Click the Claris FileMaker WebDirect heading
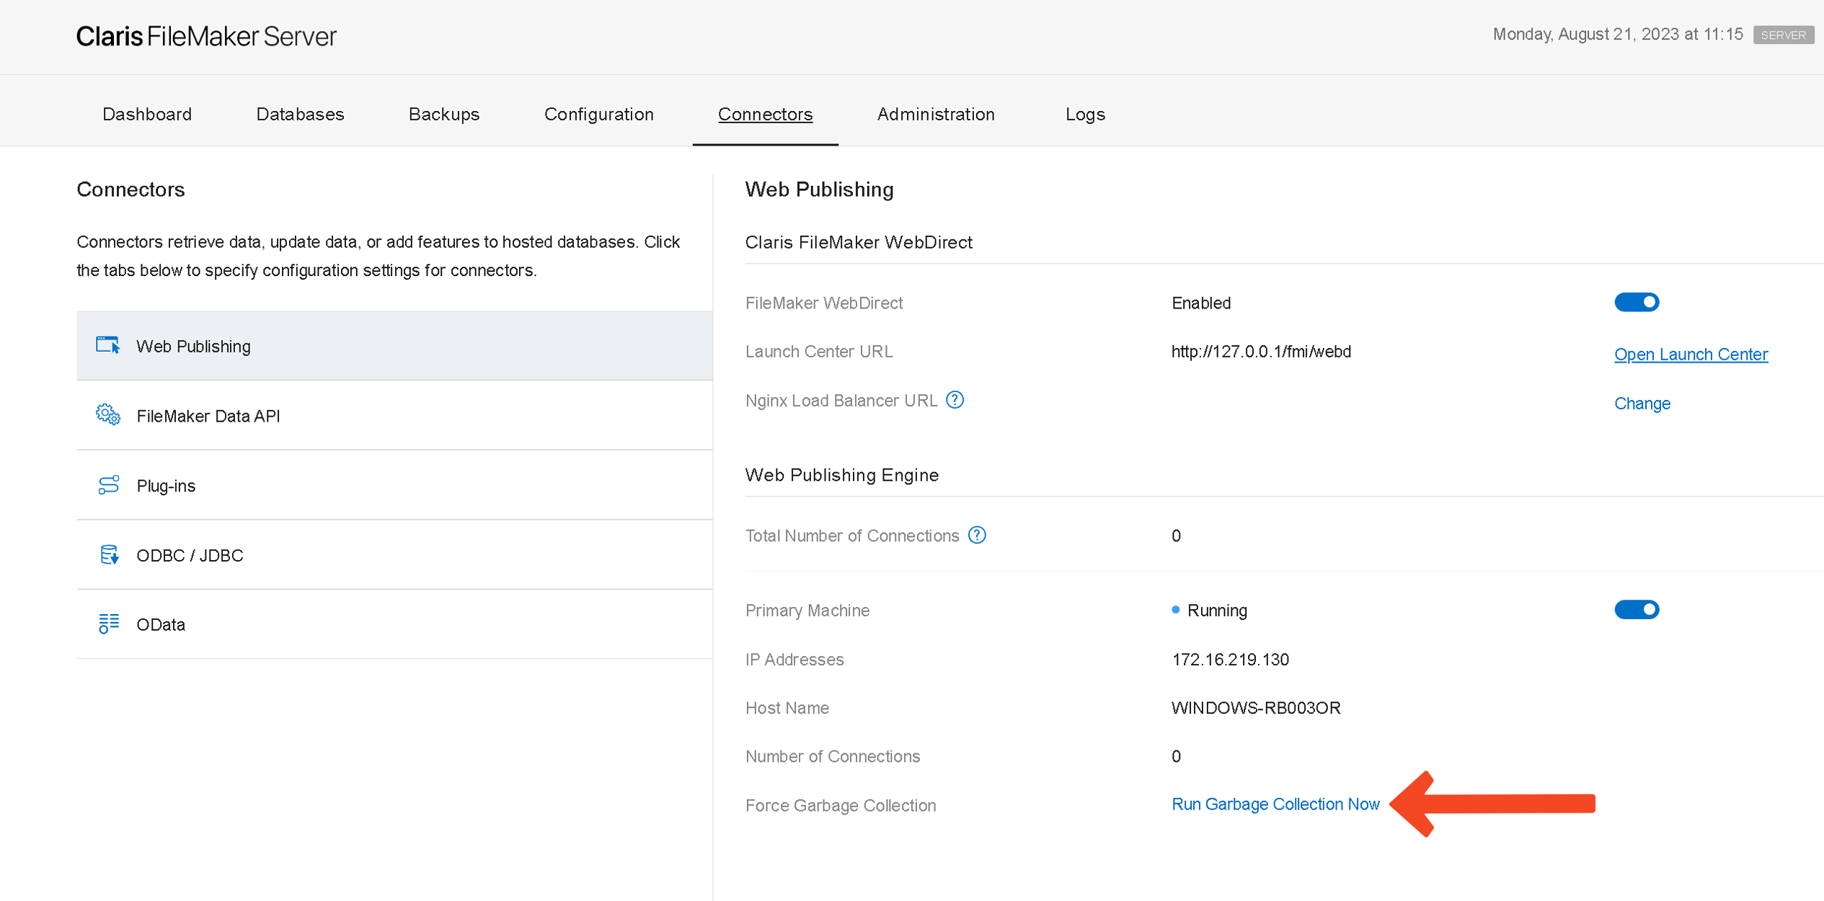The width and height of the screenshot is (1824, 901). [858, 242]
